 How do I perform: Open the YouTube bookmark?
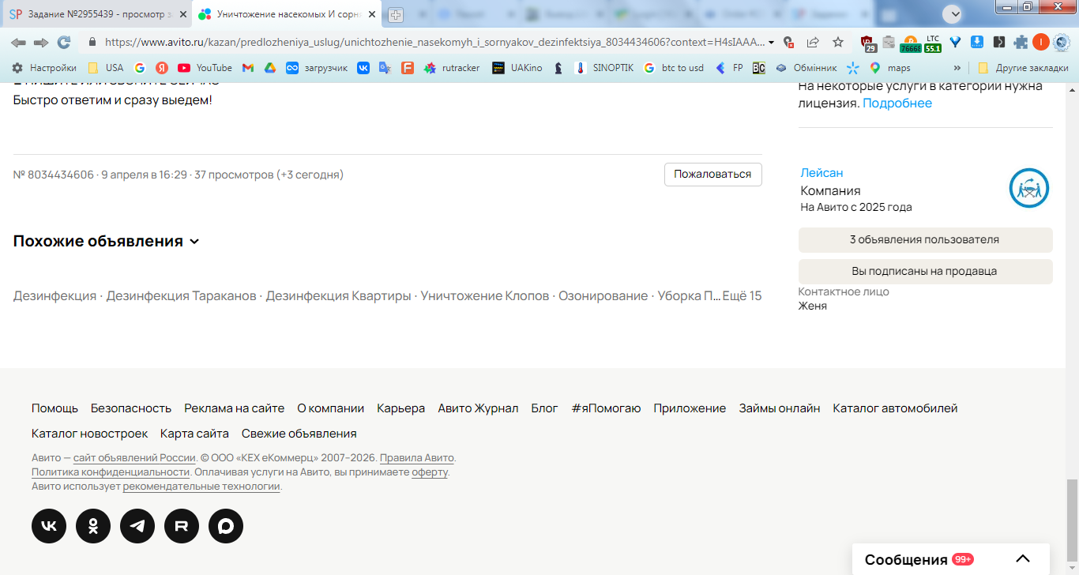tap(205, 68)
